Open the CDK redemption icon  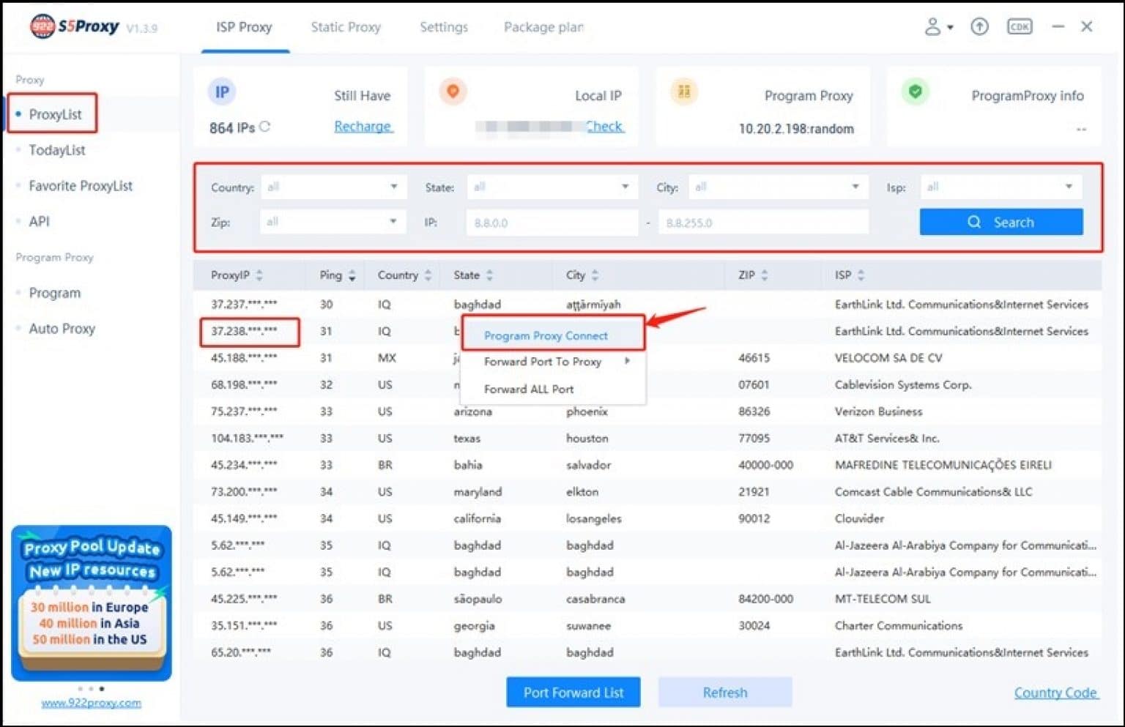1019,26
